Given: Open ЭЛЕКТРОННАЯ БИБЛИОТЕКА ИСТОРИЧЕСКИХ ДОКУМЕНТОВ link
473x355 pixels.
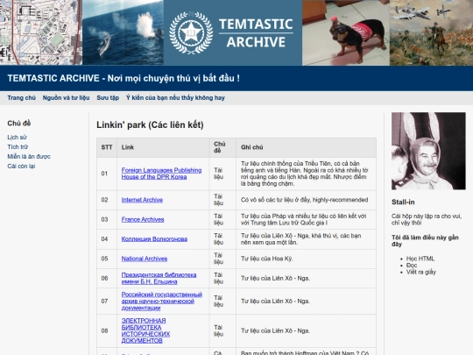Looking at the screenshot, I should 145,330.
